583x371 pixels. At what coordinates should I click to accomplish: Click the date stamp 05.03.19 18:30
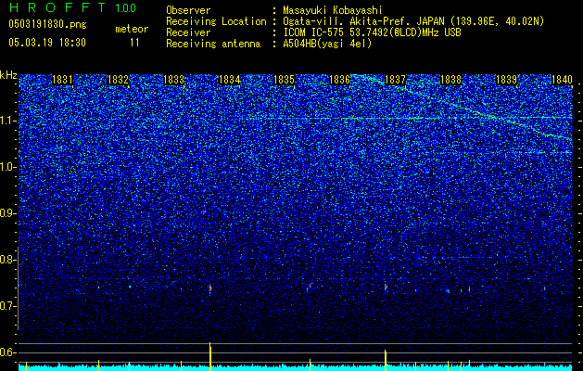tap(47, 43)
